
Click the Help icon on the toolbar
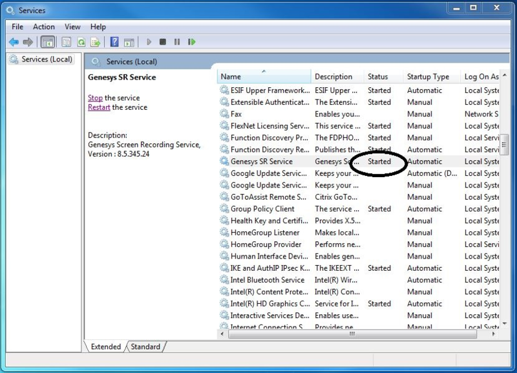(114, 42)
